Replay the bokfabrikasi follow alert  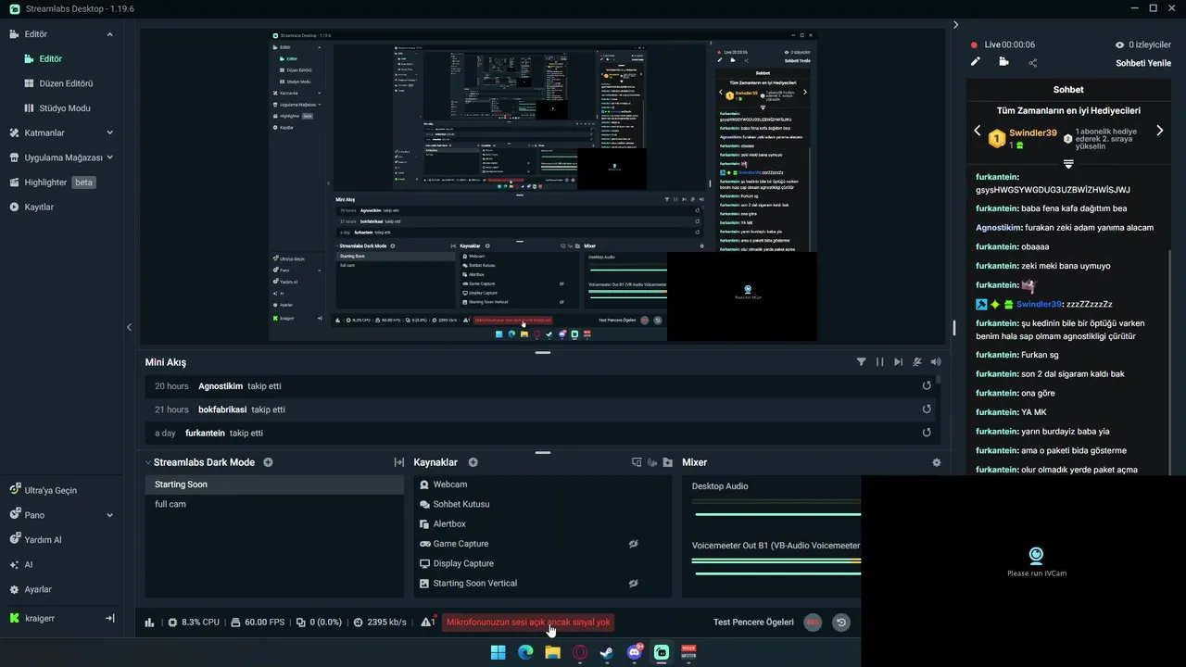[x=927, y=409]
